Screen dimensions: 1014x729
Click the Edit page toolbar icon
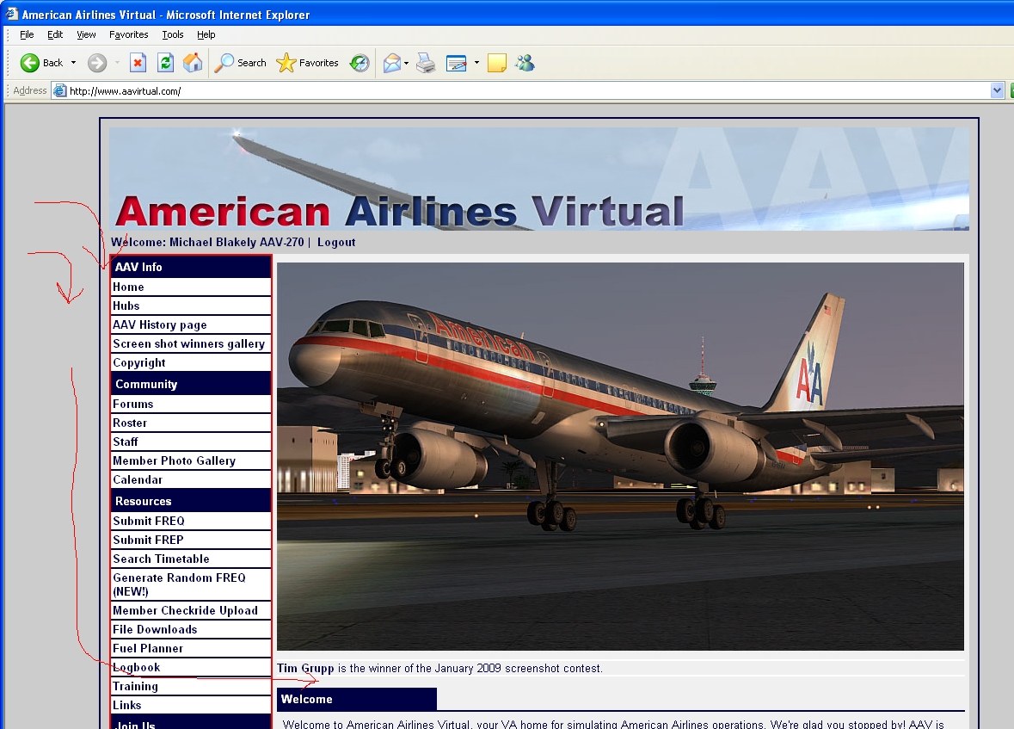457,63
